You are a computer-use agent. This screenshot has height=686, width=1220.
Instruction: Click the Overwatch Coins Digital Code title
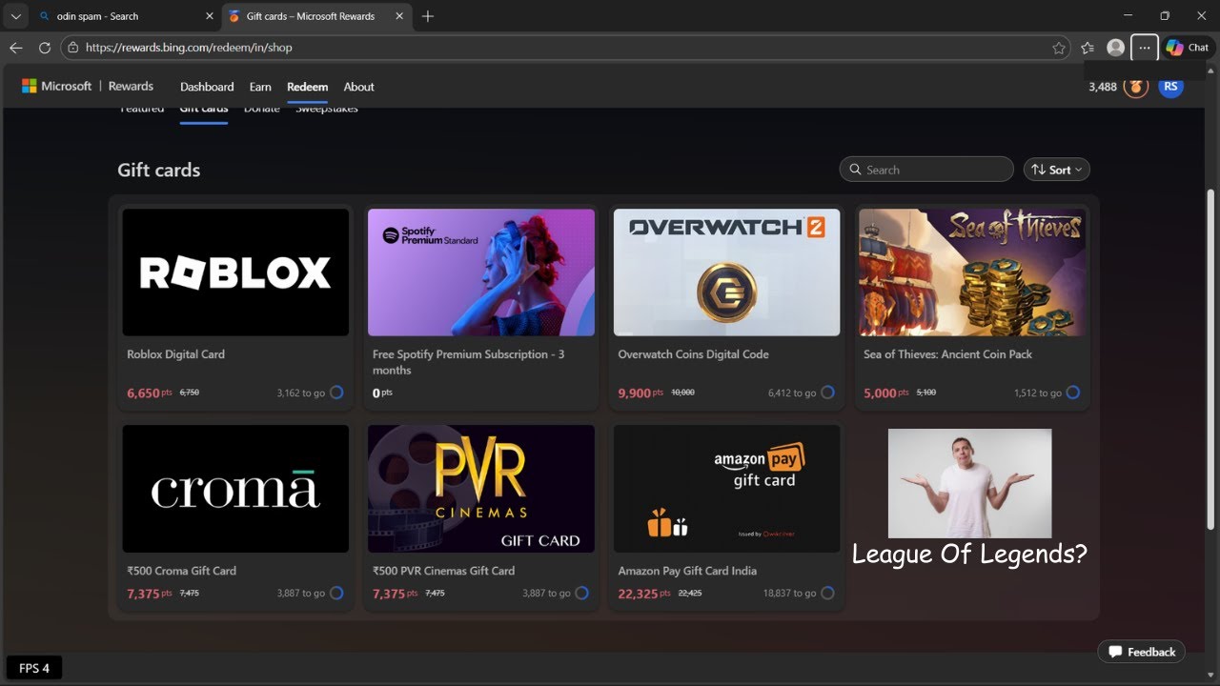[693, 354]
